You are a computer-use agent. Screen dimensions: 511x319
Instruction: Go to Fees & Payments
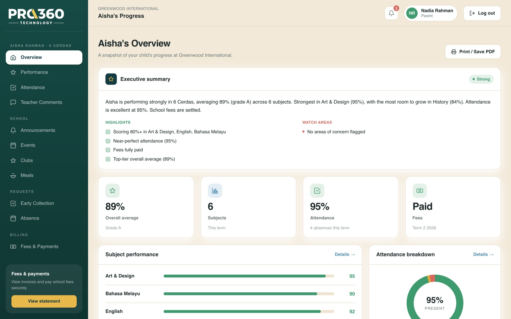coord(44,247)
